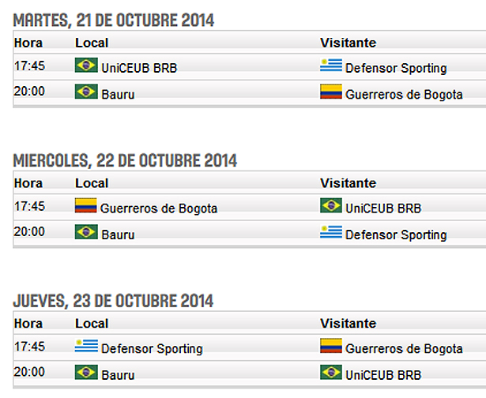Click Visitante column header in October 21 table
Screen dimensions: 486x398
(x=348, y=43)
